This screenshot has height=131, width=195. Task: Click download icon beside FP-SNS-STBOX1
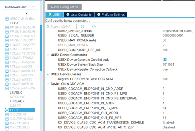pyautogui.click(x=7, y=40)
